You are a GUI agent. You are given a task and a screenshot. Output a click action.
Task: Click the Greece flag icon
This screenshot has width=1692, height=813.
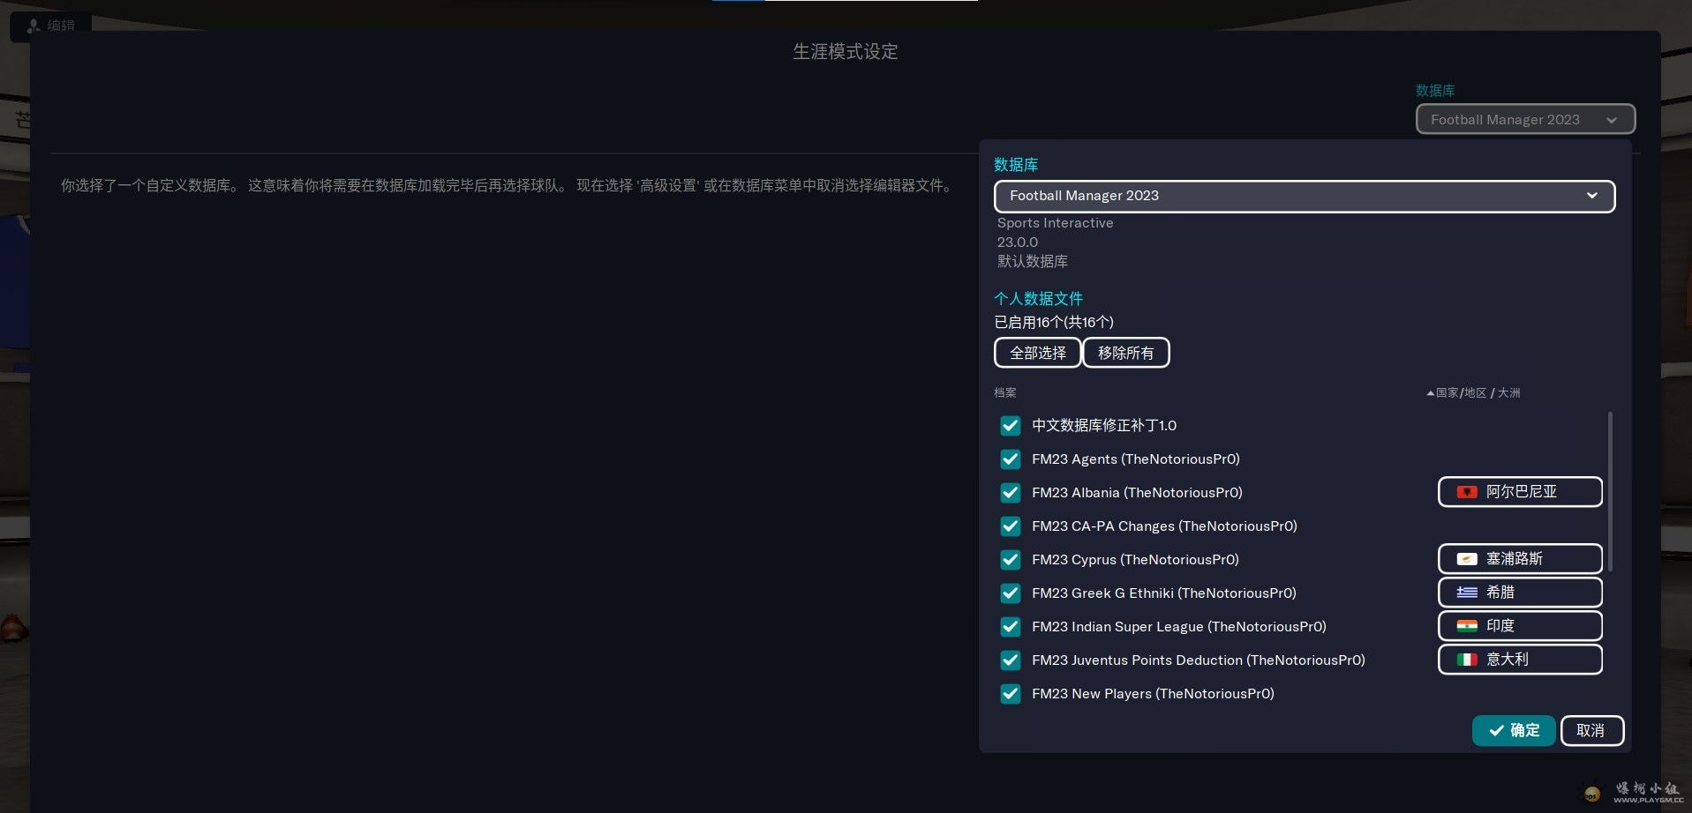pos(1466,593)
